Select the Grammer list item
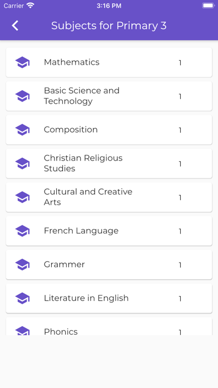 [x=109, y=265]
